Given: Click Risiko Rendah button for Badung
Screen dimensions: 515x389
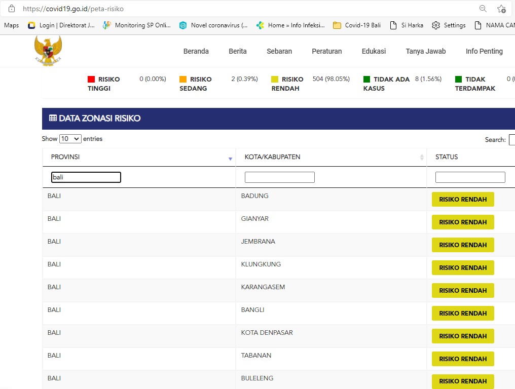Looking at the screenshot, I should (463, 200).
